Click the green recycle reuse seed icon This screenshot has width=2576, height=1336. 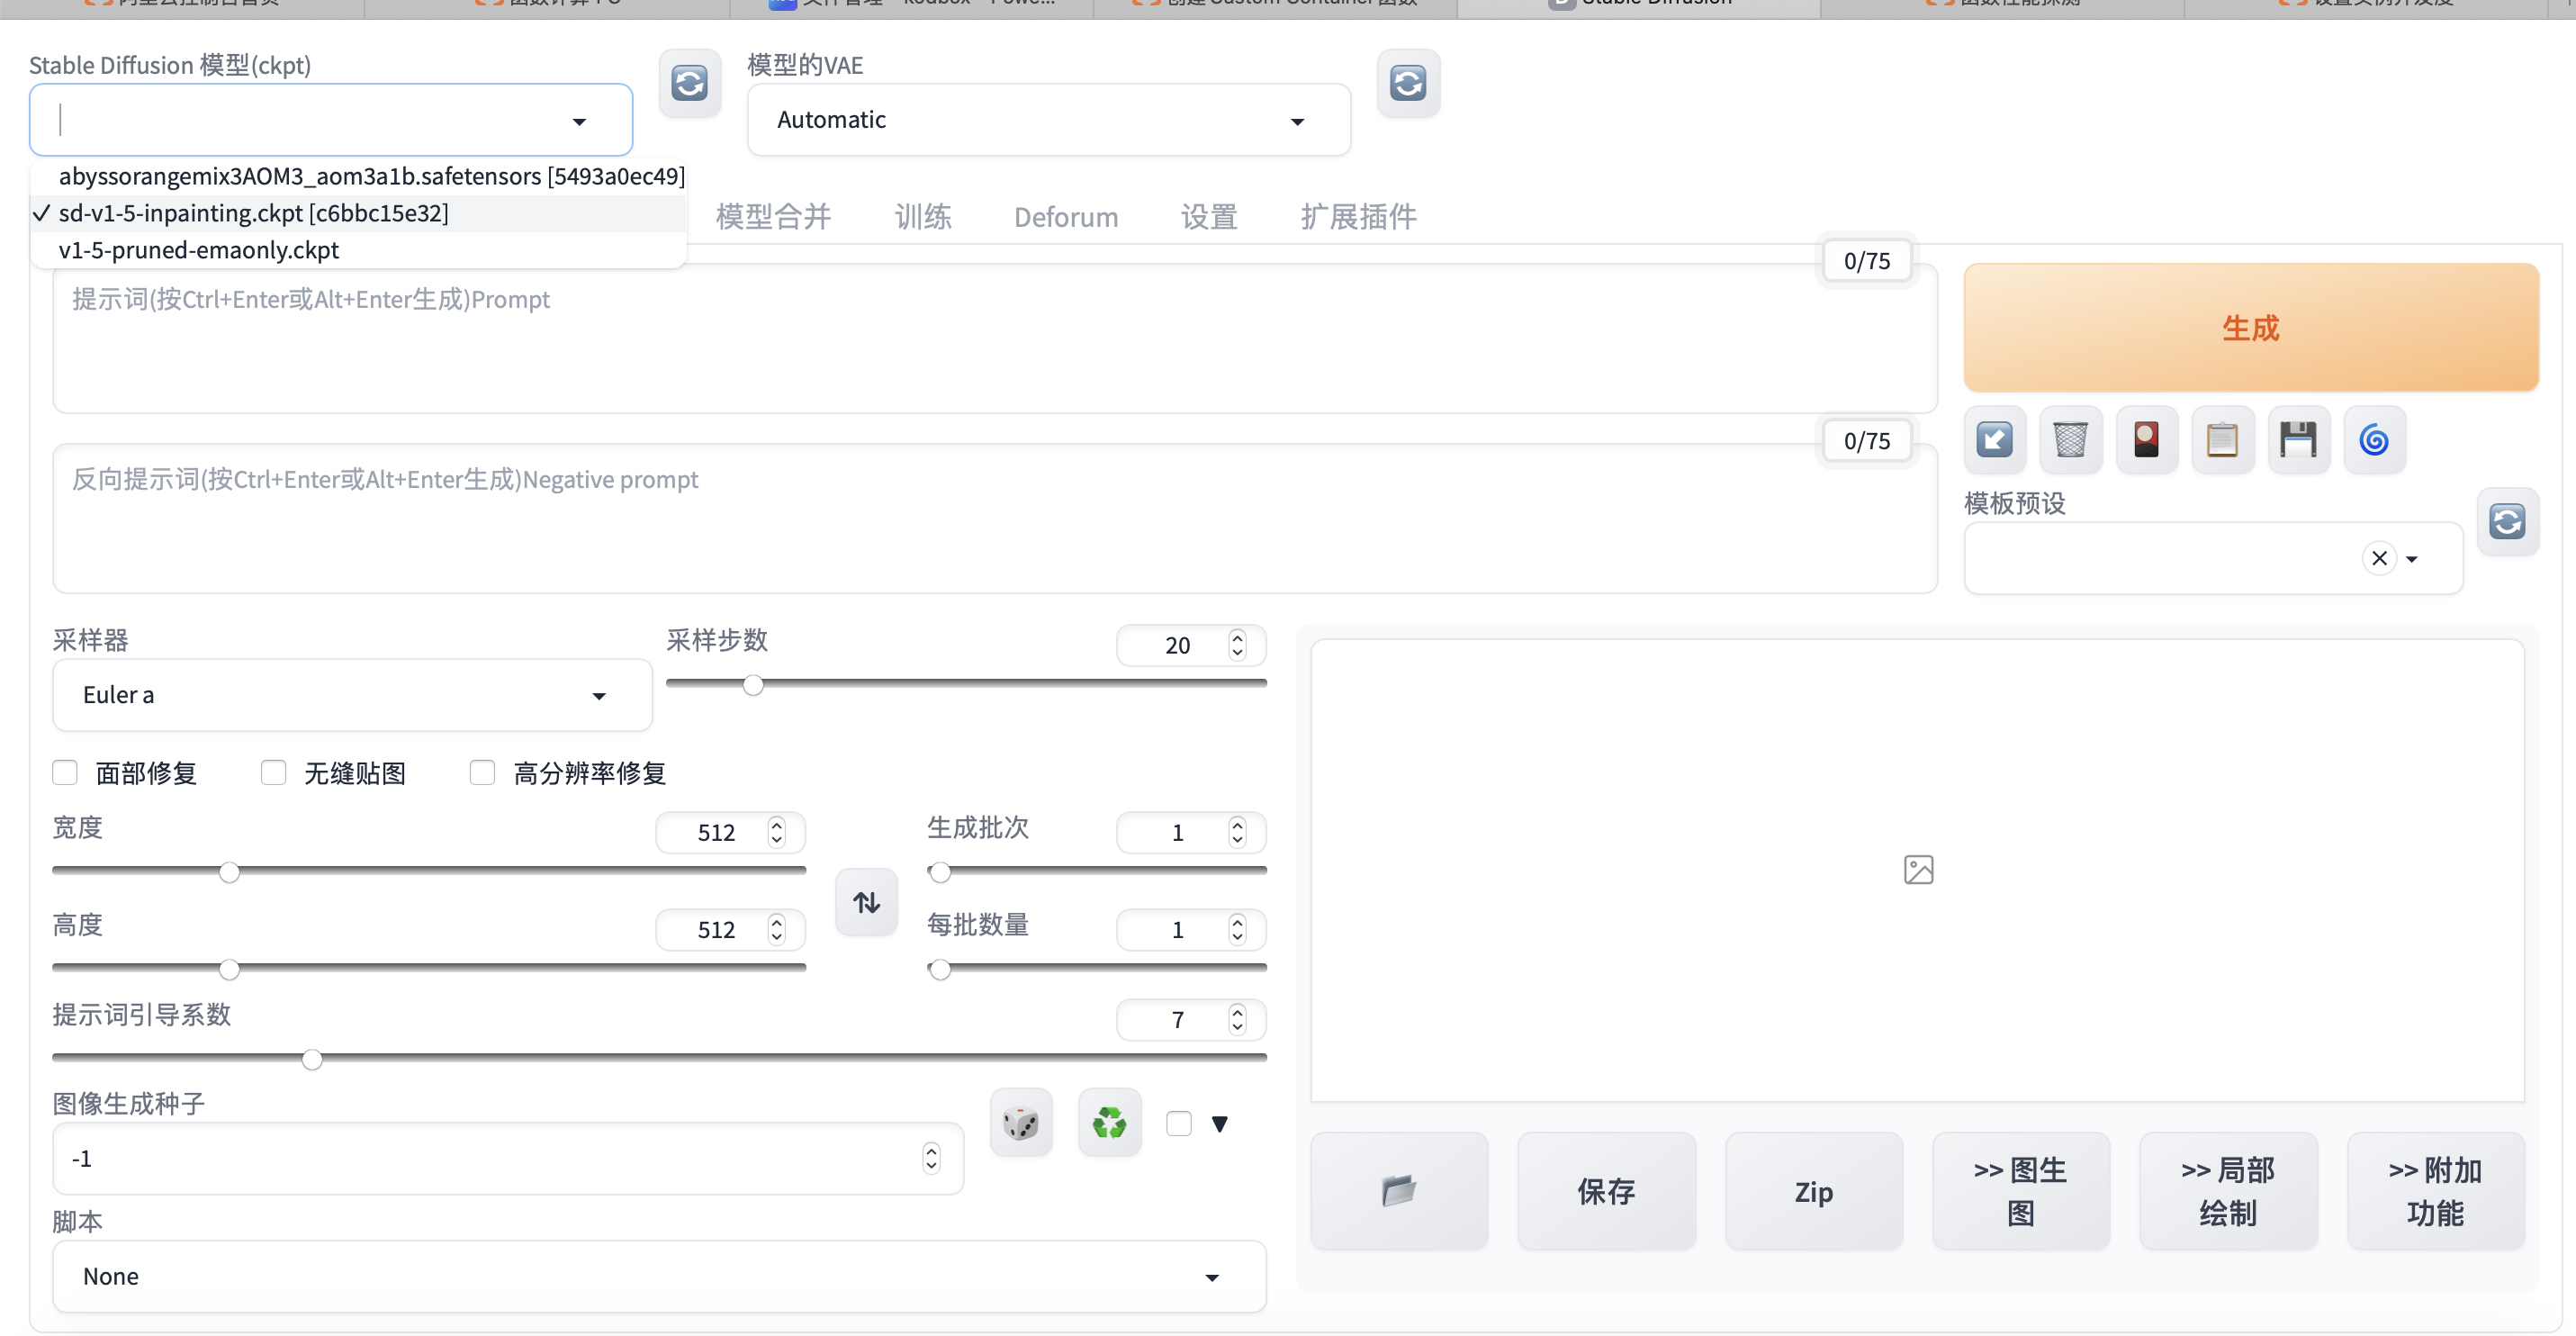click(1109, 1123)
